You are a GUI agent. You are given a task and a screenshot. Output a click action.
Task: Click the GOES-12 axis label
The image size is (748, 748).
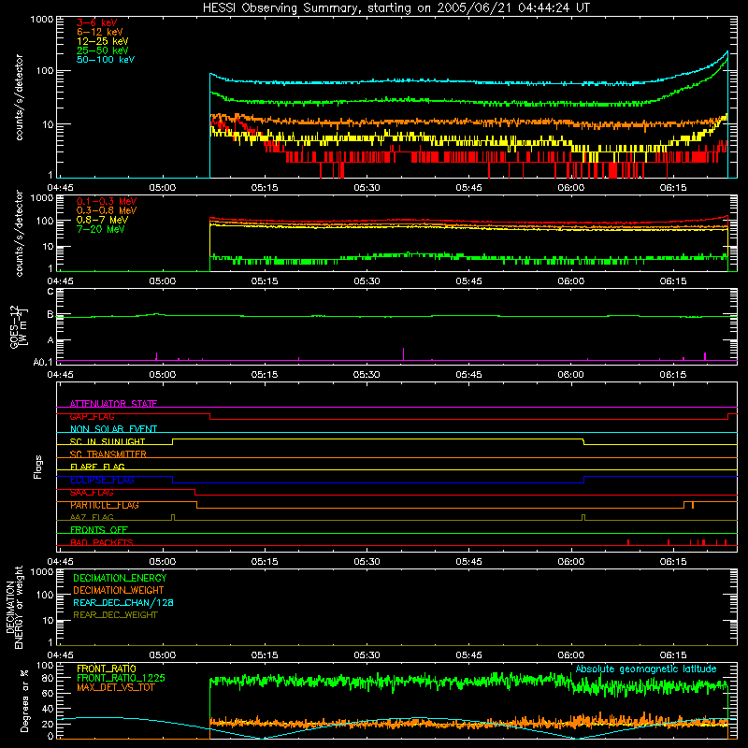click(18, 326)
